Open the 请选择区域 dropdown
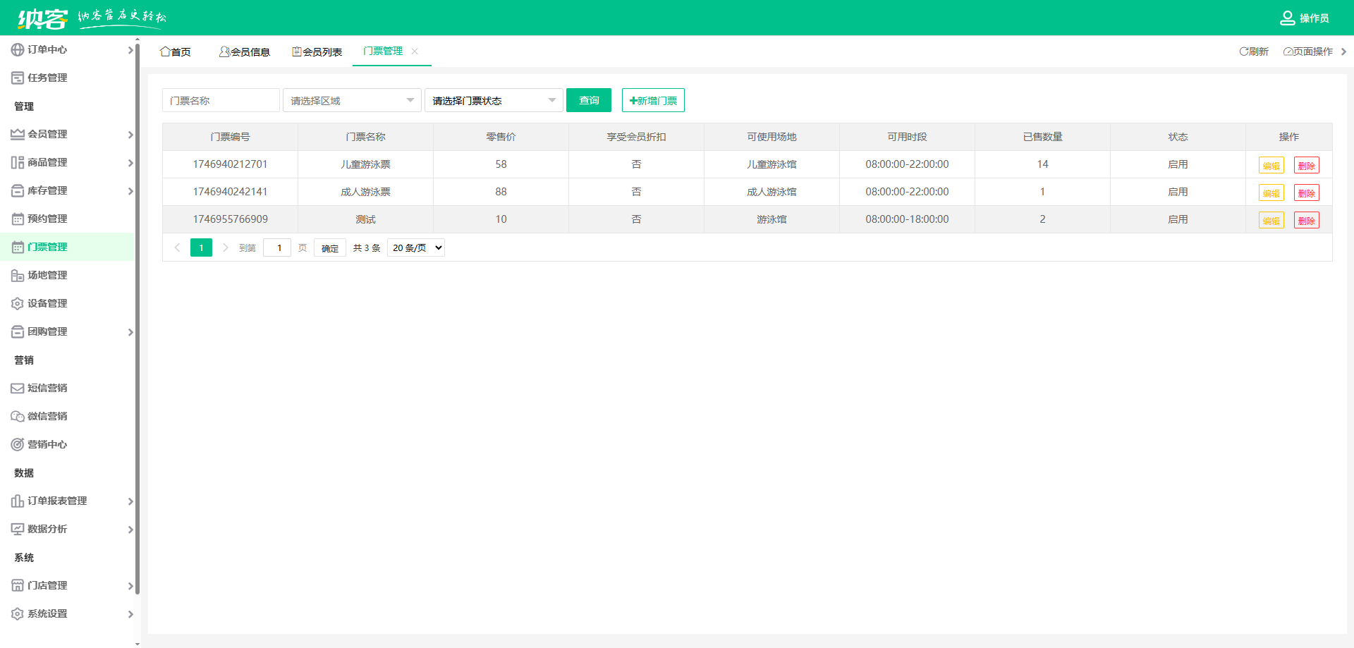 point(352,100)
